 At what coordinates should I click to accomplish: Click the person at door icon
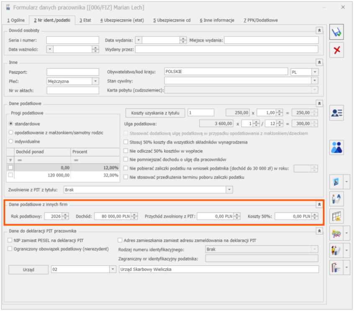(x=336, y=267)
